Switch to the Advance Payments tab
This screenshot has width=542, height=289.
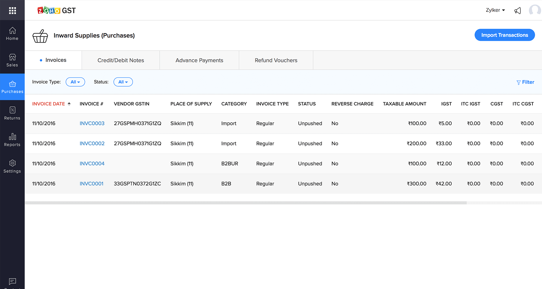(x=199, y=60)
